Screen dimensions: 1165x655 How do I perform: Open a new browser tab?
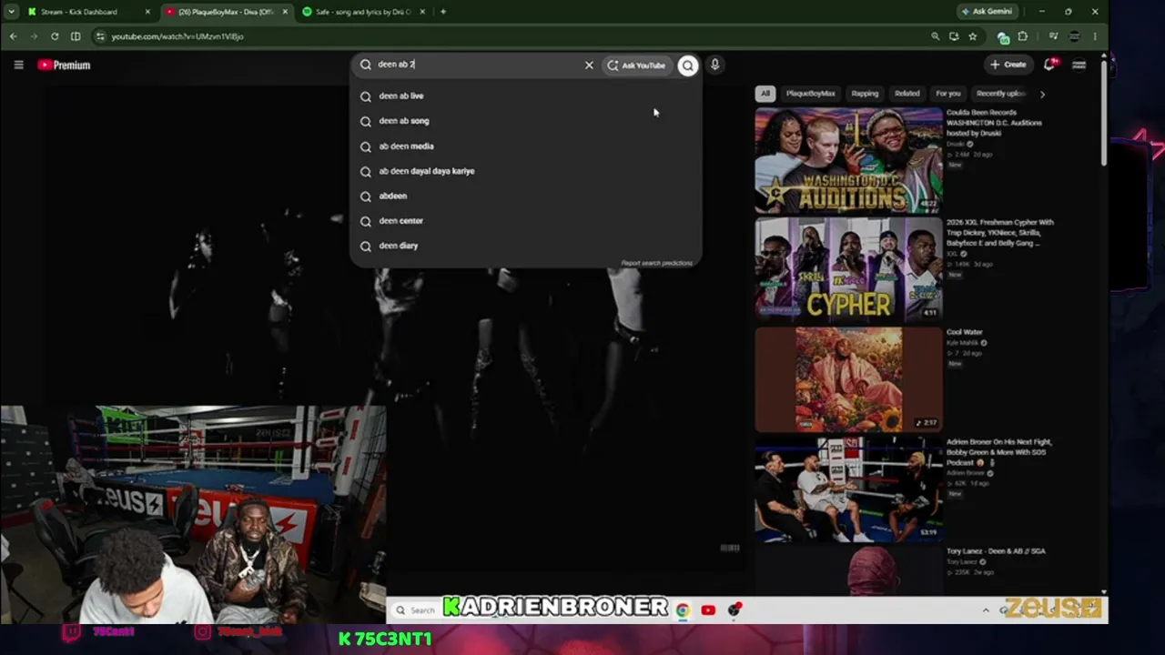click(443, 12)
